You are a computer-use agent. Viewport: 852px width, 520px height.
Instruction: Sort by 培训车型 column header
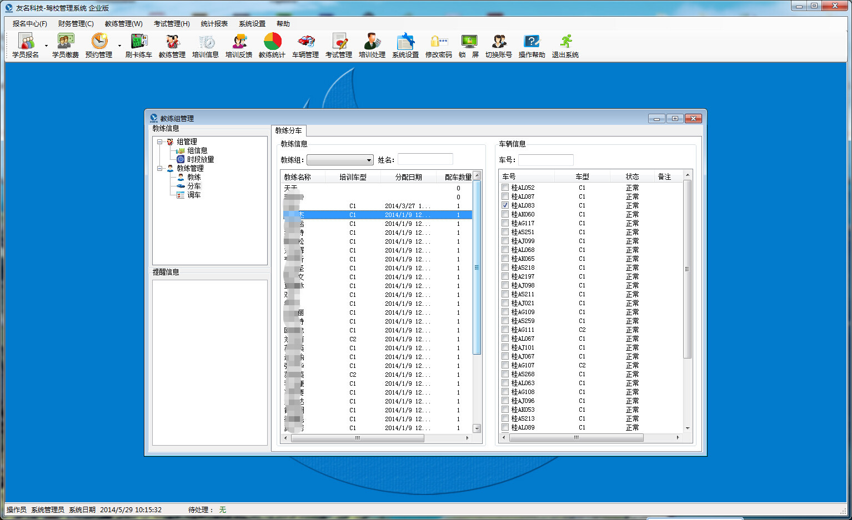[353, 177]
